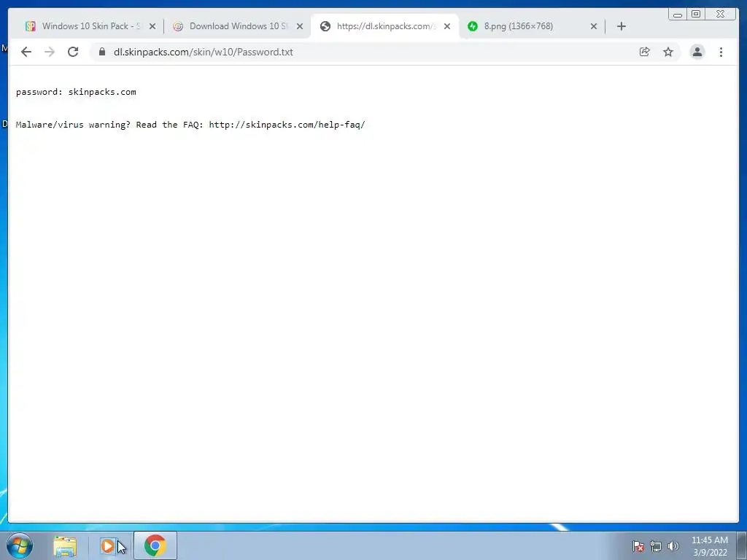Go back to the previous page
The width and height of the screenshot is (747, 560).
pyautogui.click(x=26, y=52)
